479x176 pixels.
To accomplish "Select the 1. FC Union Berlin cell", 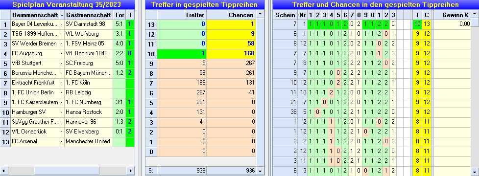I will coord(34,92).
